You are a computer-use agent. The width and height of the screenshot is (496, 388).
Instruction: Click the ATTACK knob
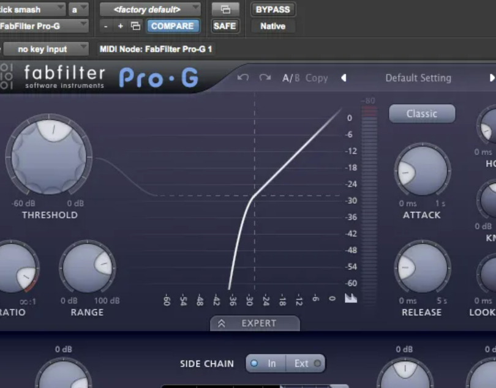point(423,171)
